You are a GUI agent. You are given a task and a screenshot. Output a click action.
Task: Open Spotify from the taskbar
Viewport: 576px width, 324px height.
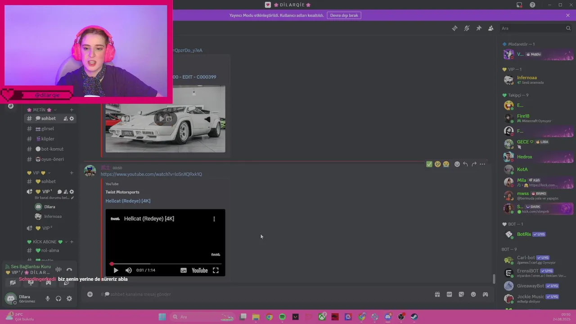pos(282,317)
